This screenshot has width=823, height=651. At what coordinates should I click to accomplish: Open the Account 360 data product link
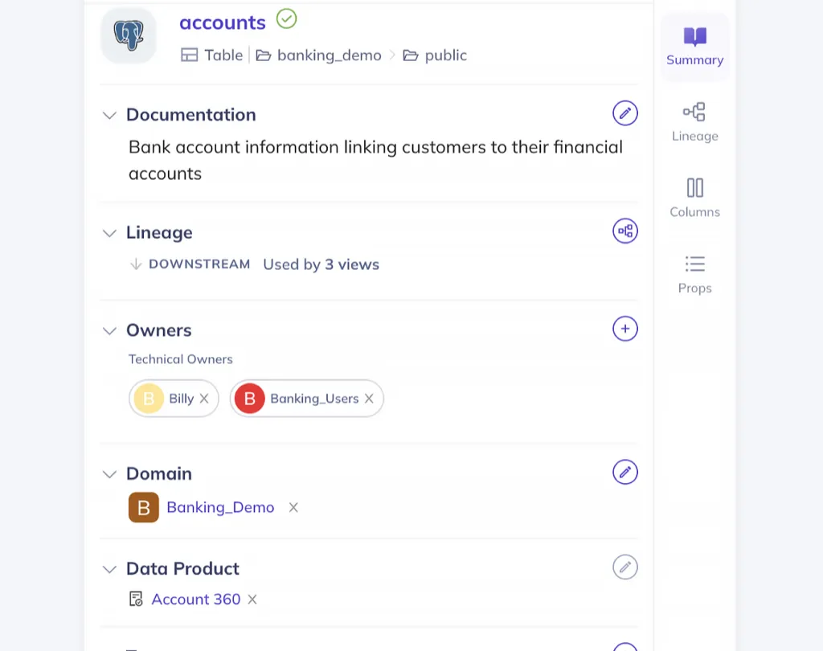click(195, 600)
